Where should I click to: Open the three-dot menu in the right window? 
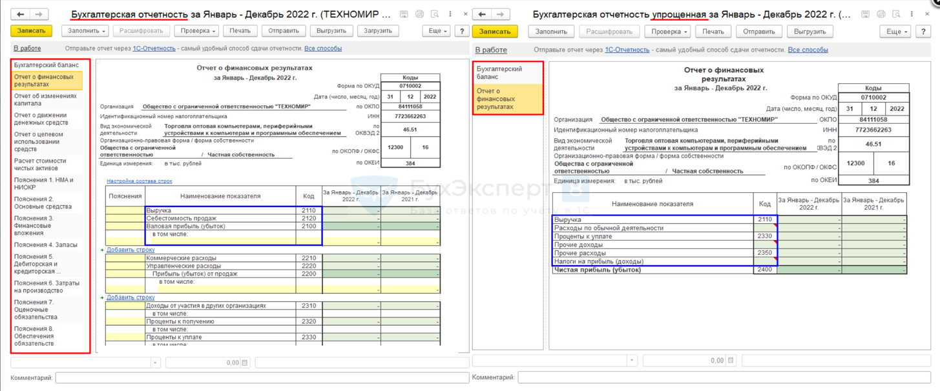click(912, 14)
